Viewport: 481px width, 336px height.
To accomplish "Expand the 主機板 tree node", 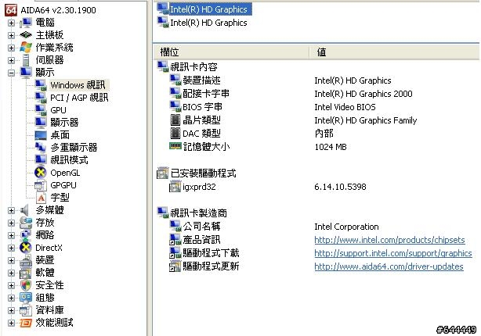I will [x=11, y=35].
